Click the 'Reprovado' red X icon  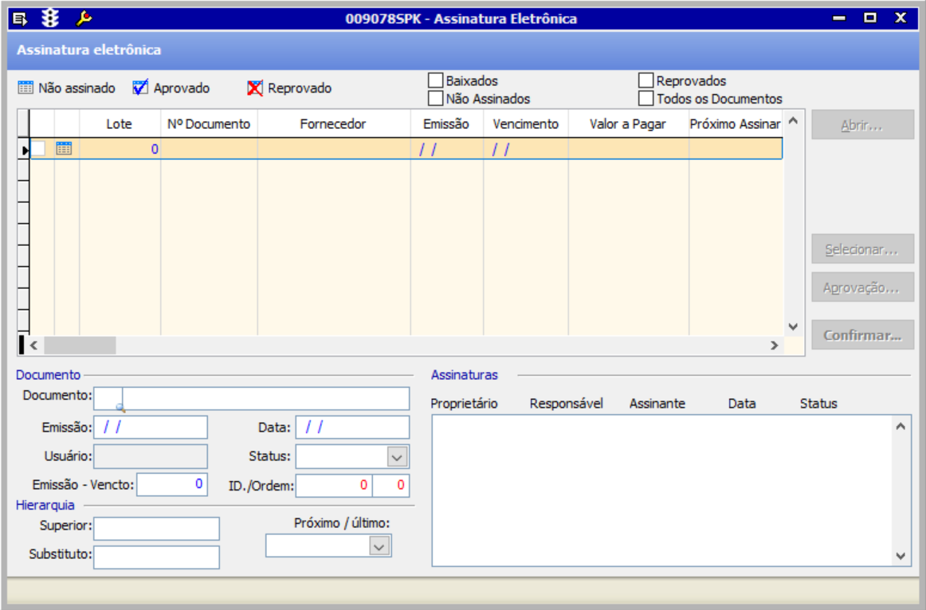click(x=255, y=88)
